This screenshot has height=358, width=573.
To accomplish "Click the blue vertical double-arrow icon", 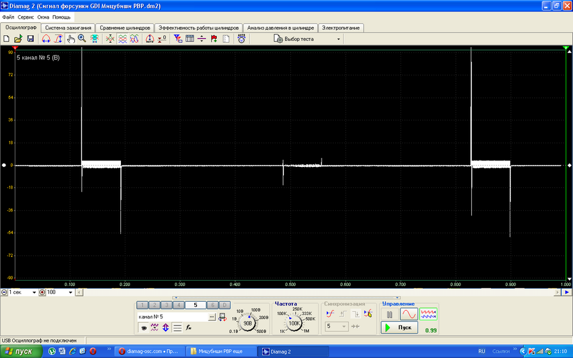I will point(166,328).
